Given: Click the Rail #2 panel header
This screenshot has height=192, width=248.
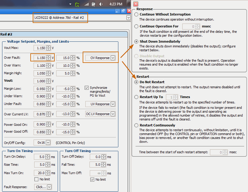Looking at the screenshot, I should pyautogui.click(x=64, y=34).
